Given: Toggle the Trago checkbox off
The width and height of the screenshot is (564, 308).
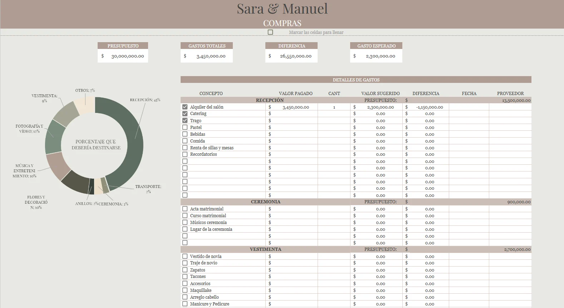Looking at the screenshot, I should [x=185, y=120].
